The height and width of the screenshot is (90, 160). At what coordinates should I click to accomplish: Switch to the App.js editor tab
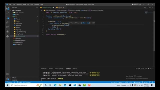click(60, 7)
